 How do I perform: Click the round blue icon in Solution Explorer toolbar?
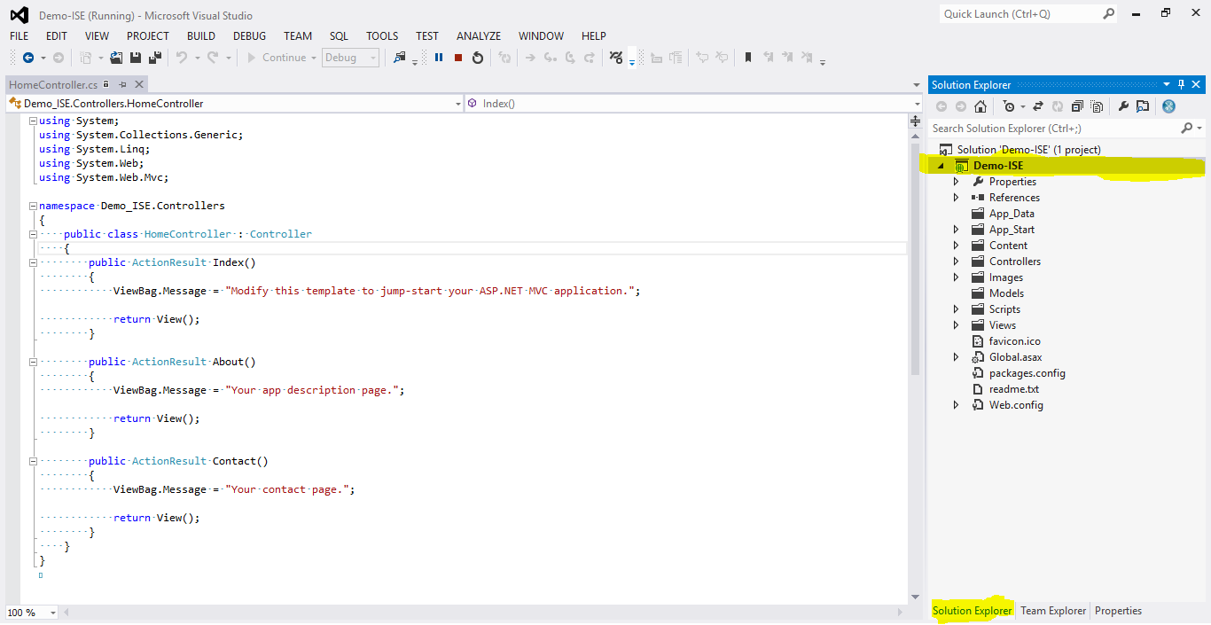[1168, 106]
